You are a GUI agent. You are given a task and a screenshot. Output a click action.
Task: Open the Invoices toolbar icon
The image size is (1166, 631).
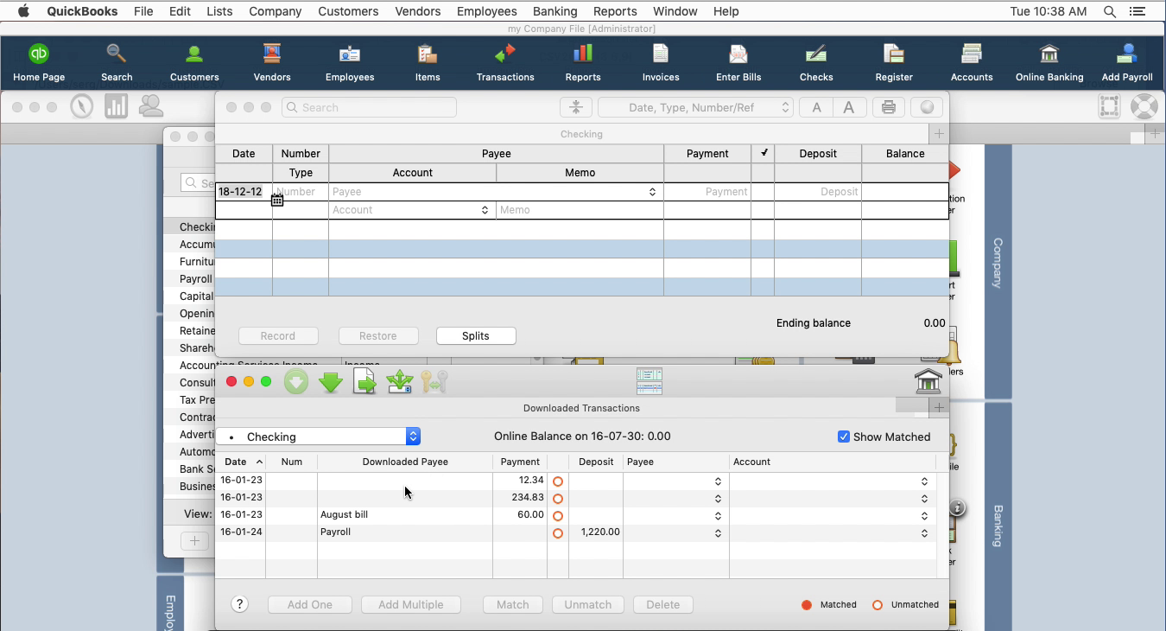(661, 62)
